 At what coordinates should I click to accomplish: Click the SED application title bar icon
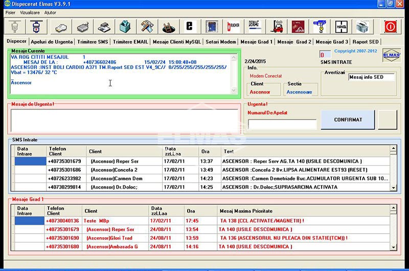pos(7,4)
